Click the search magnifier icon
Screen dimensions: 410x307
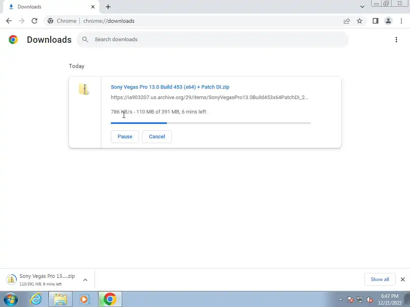(85, 40)
